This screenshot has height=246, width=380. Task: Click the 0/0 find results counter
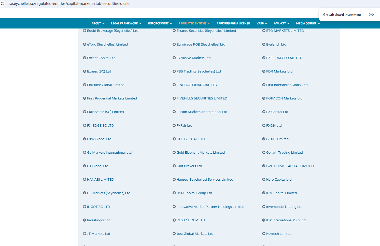371,15
